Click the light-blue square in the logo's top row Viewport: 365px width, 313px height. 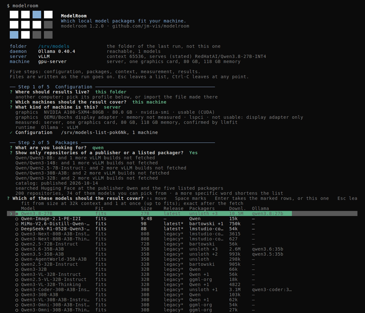click(x=37, y=14)
